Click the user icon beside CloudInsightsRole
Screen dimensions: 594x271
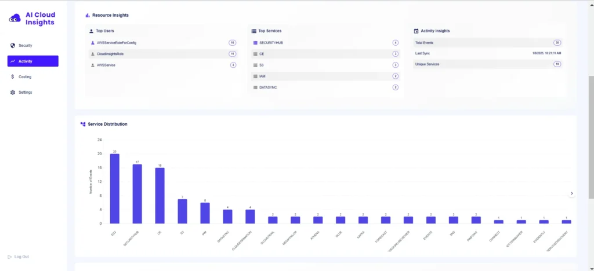(93, 54)
